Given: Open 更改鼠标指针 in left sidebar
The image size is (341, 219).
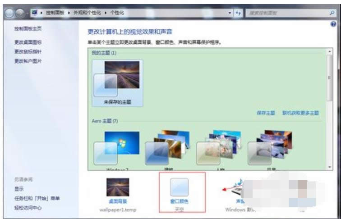Looking at the screenshot, I should [28, 51].
